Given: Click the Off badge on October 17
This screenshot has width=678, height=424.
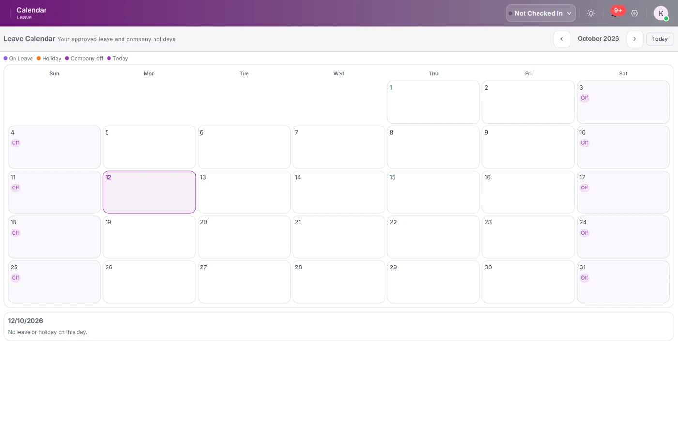Looking at the screenshot, I should pos(585,188).
